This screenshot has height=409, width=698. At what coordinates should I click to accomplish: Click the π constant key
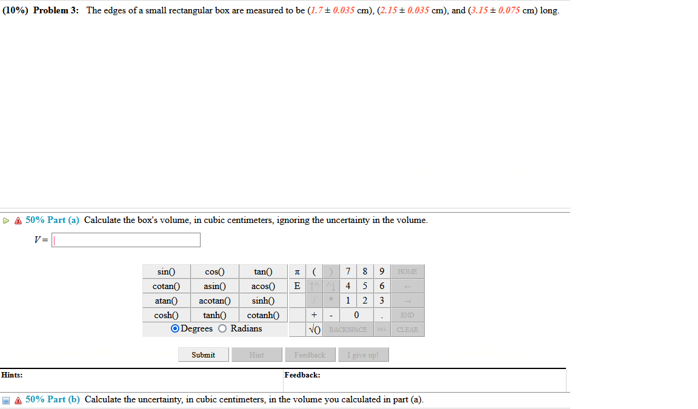pyautogui.click(x=297, y=271)
